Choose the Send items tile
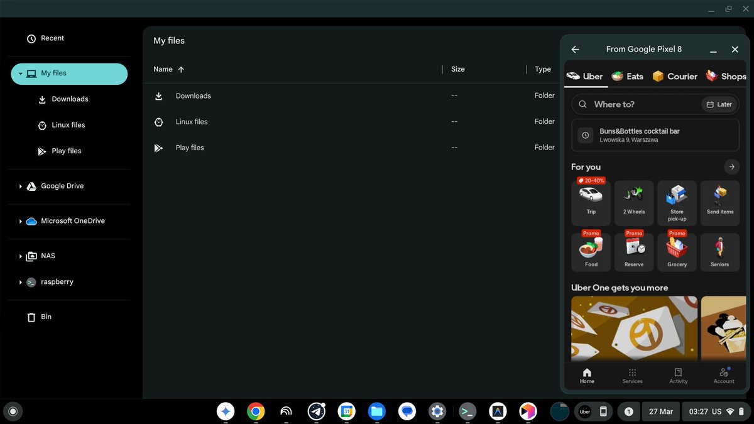This screenshot has width=754, height=424. [720, 203]
